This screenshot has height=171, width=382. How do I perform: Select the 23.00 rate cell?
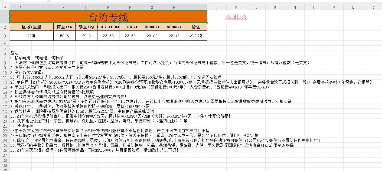coord(152,36)
